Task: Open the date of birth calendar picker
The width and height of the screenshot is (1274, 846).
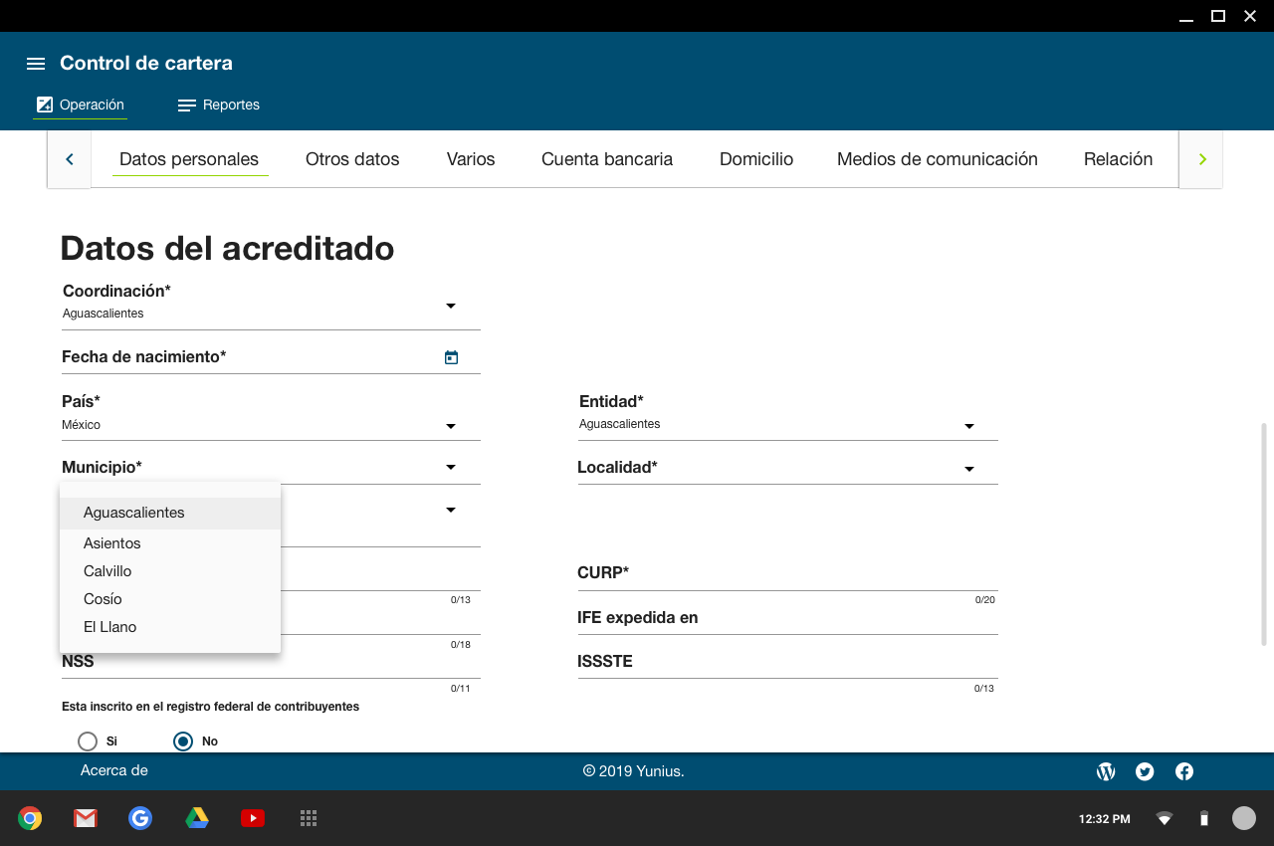Action: [x=451, y=357]
